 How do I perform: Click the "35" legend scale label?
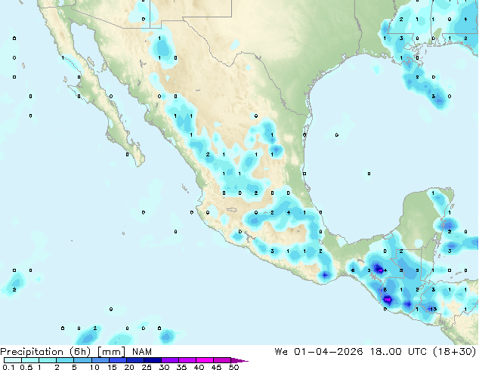(181, 367)
